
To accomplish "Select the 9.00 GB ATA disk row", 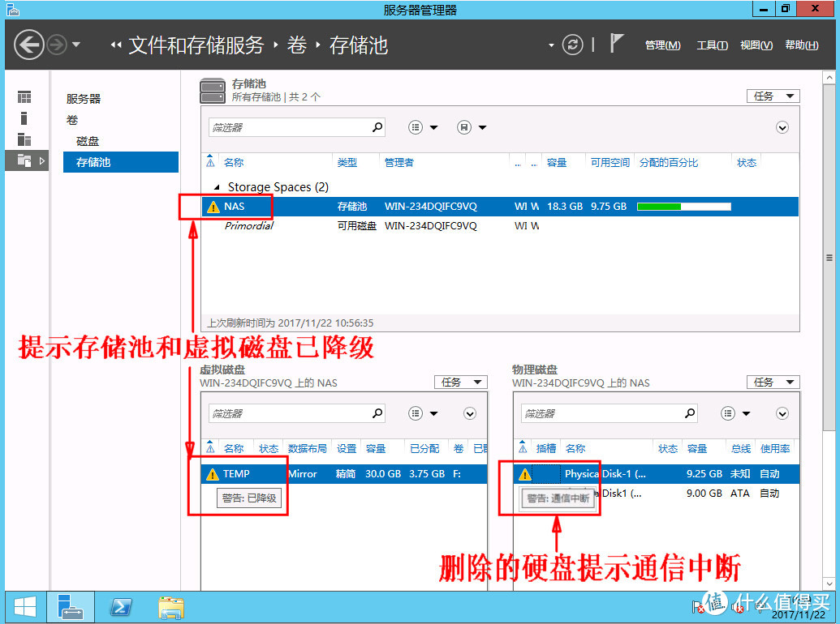I will [x=657, y=493].
